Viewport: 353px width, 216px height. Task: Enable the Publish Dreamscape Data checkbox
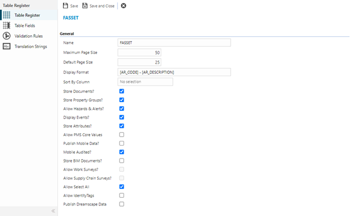pyautogui.click(x=122, y=204)
